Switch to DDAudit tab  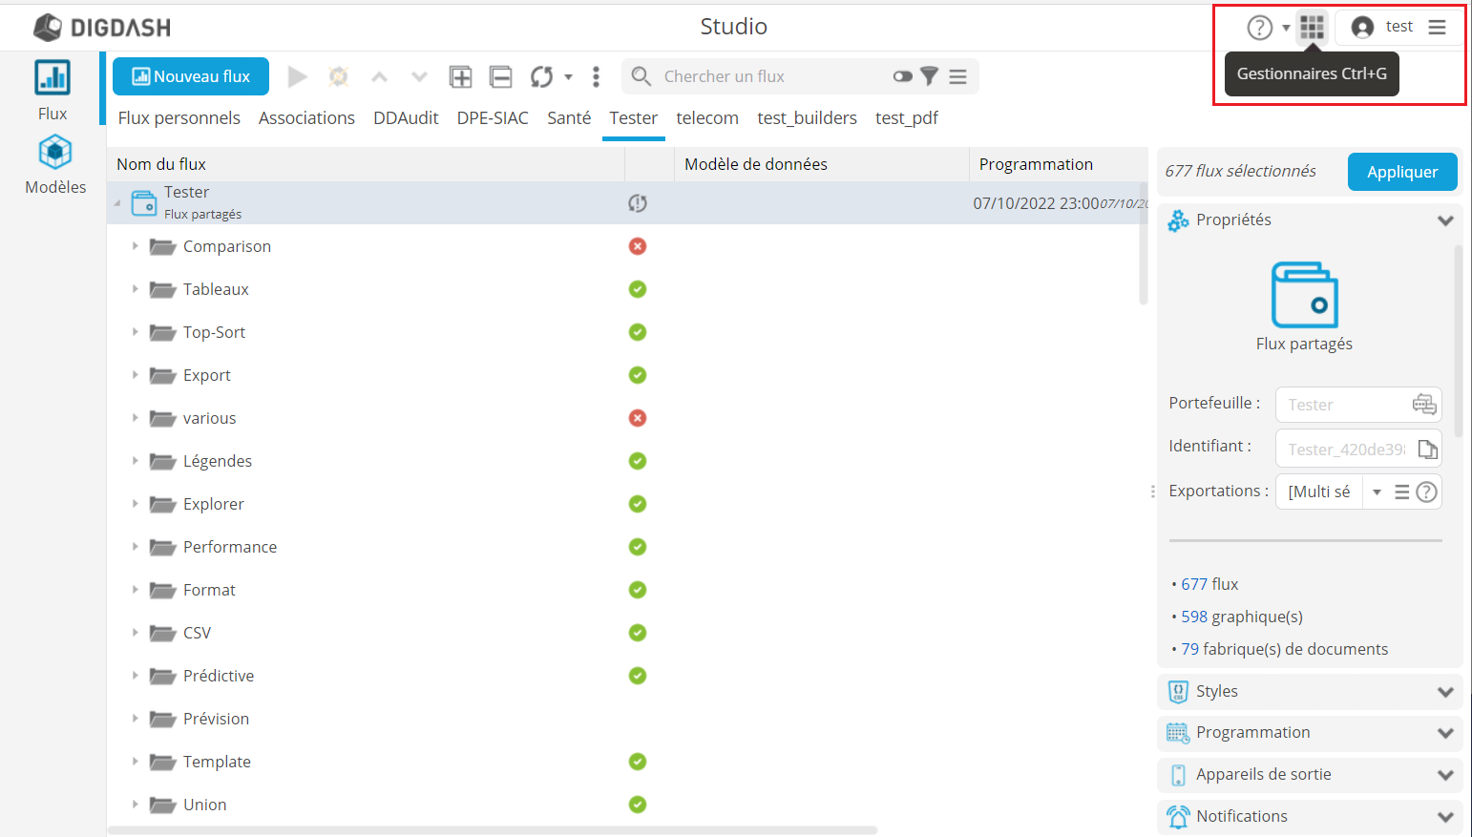[406, 117]
